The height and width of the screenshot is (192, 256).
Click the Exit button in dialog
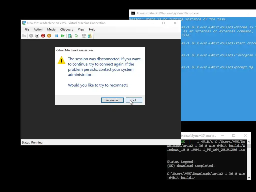tap(134, 100)
